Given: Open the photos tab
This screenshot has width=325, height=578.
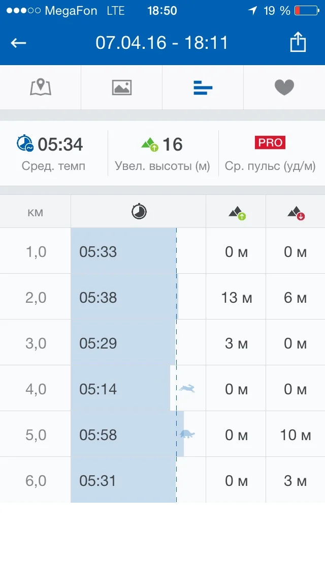Looking at the screenshot, I should click(x=122, y=88).
